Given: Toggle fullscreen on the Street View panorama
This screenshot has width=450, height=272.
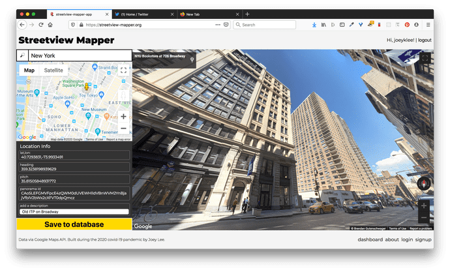Looking at the screenshot, I should coord(425,58).
